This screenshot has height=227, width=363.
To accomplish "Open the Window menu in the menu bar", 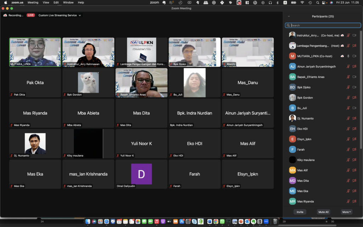I will coord(68,2).
